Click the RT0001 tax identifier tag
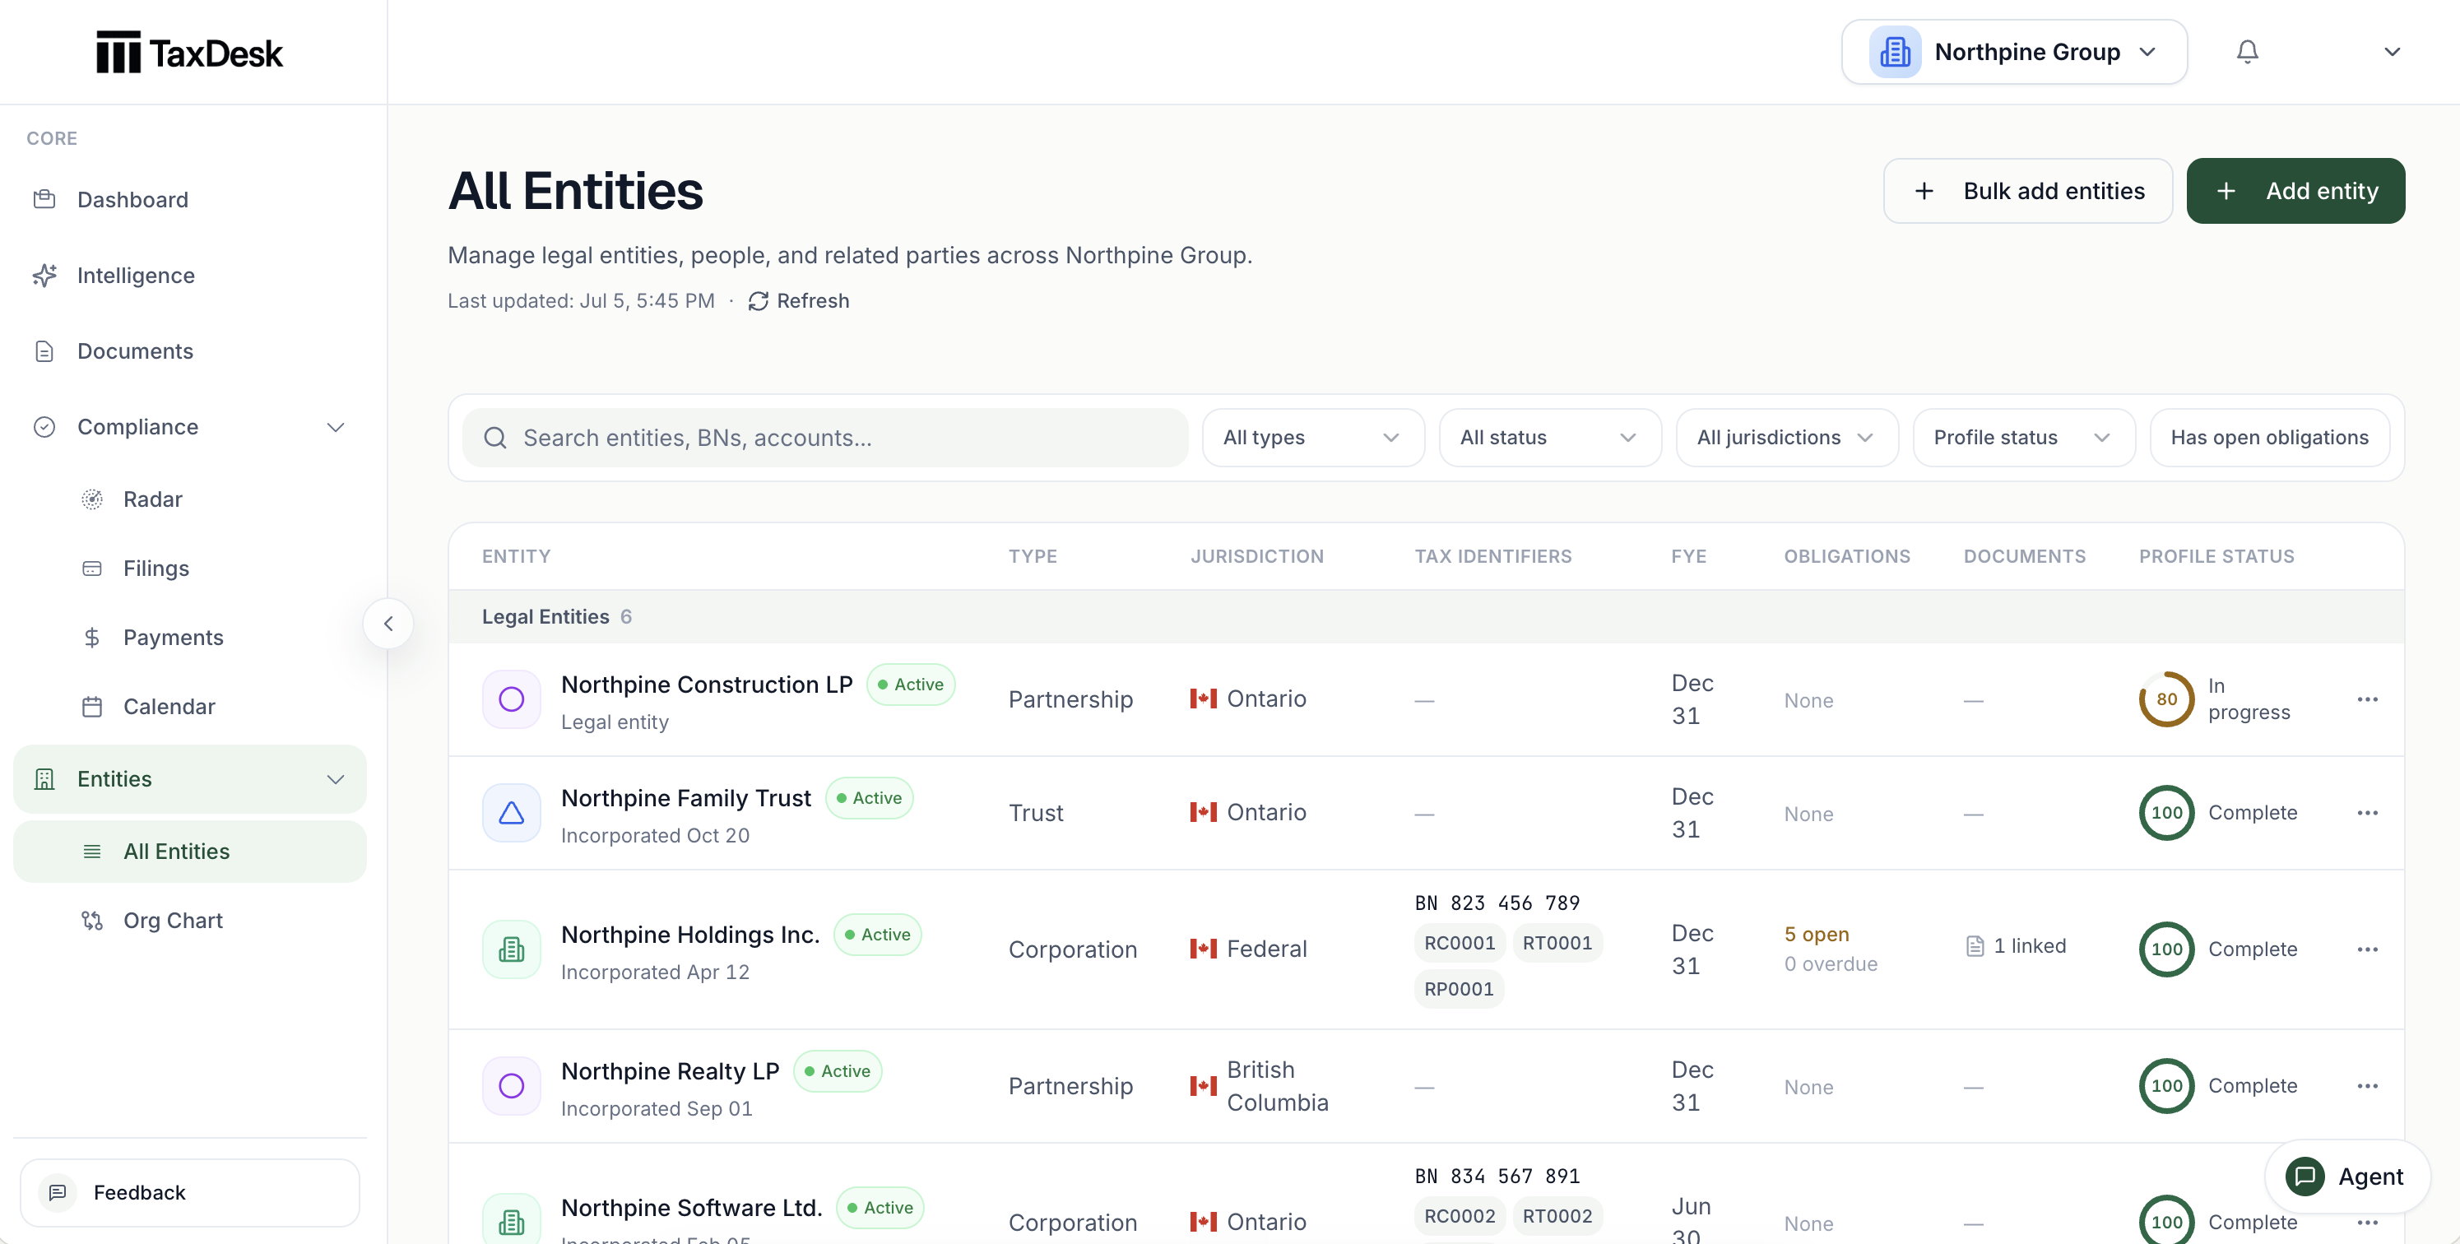The height and width of the screenshot is (1244, 2460). 1557,943
